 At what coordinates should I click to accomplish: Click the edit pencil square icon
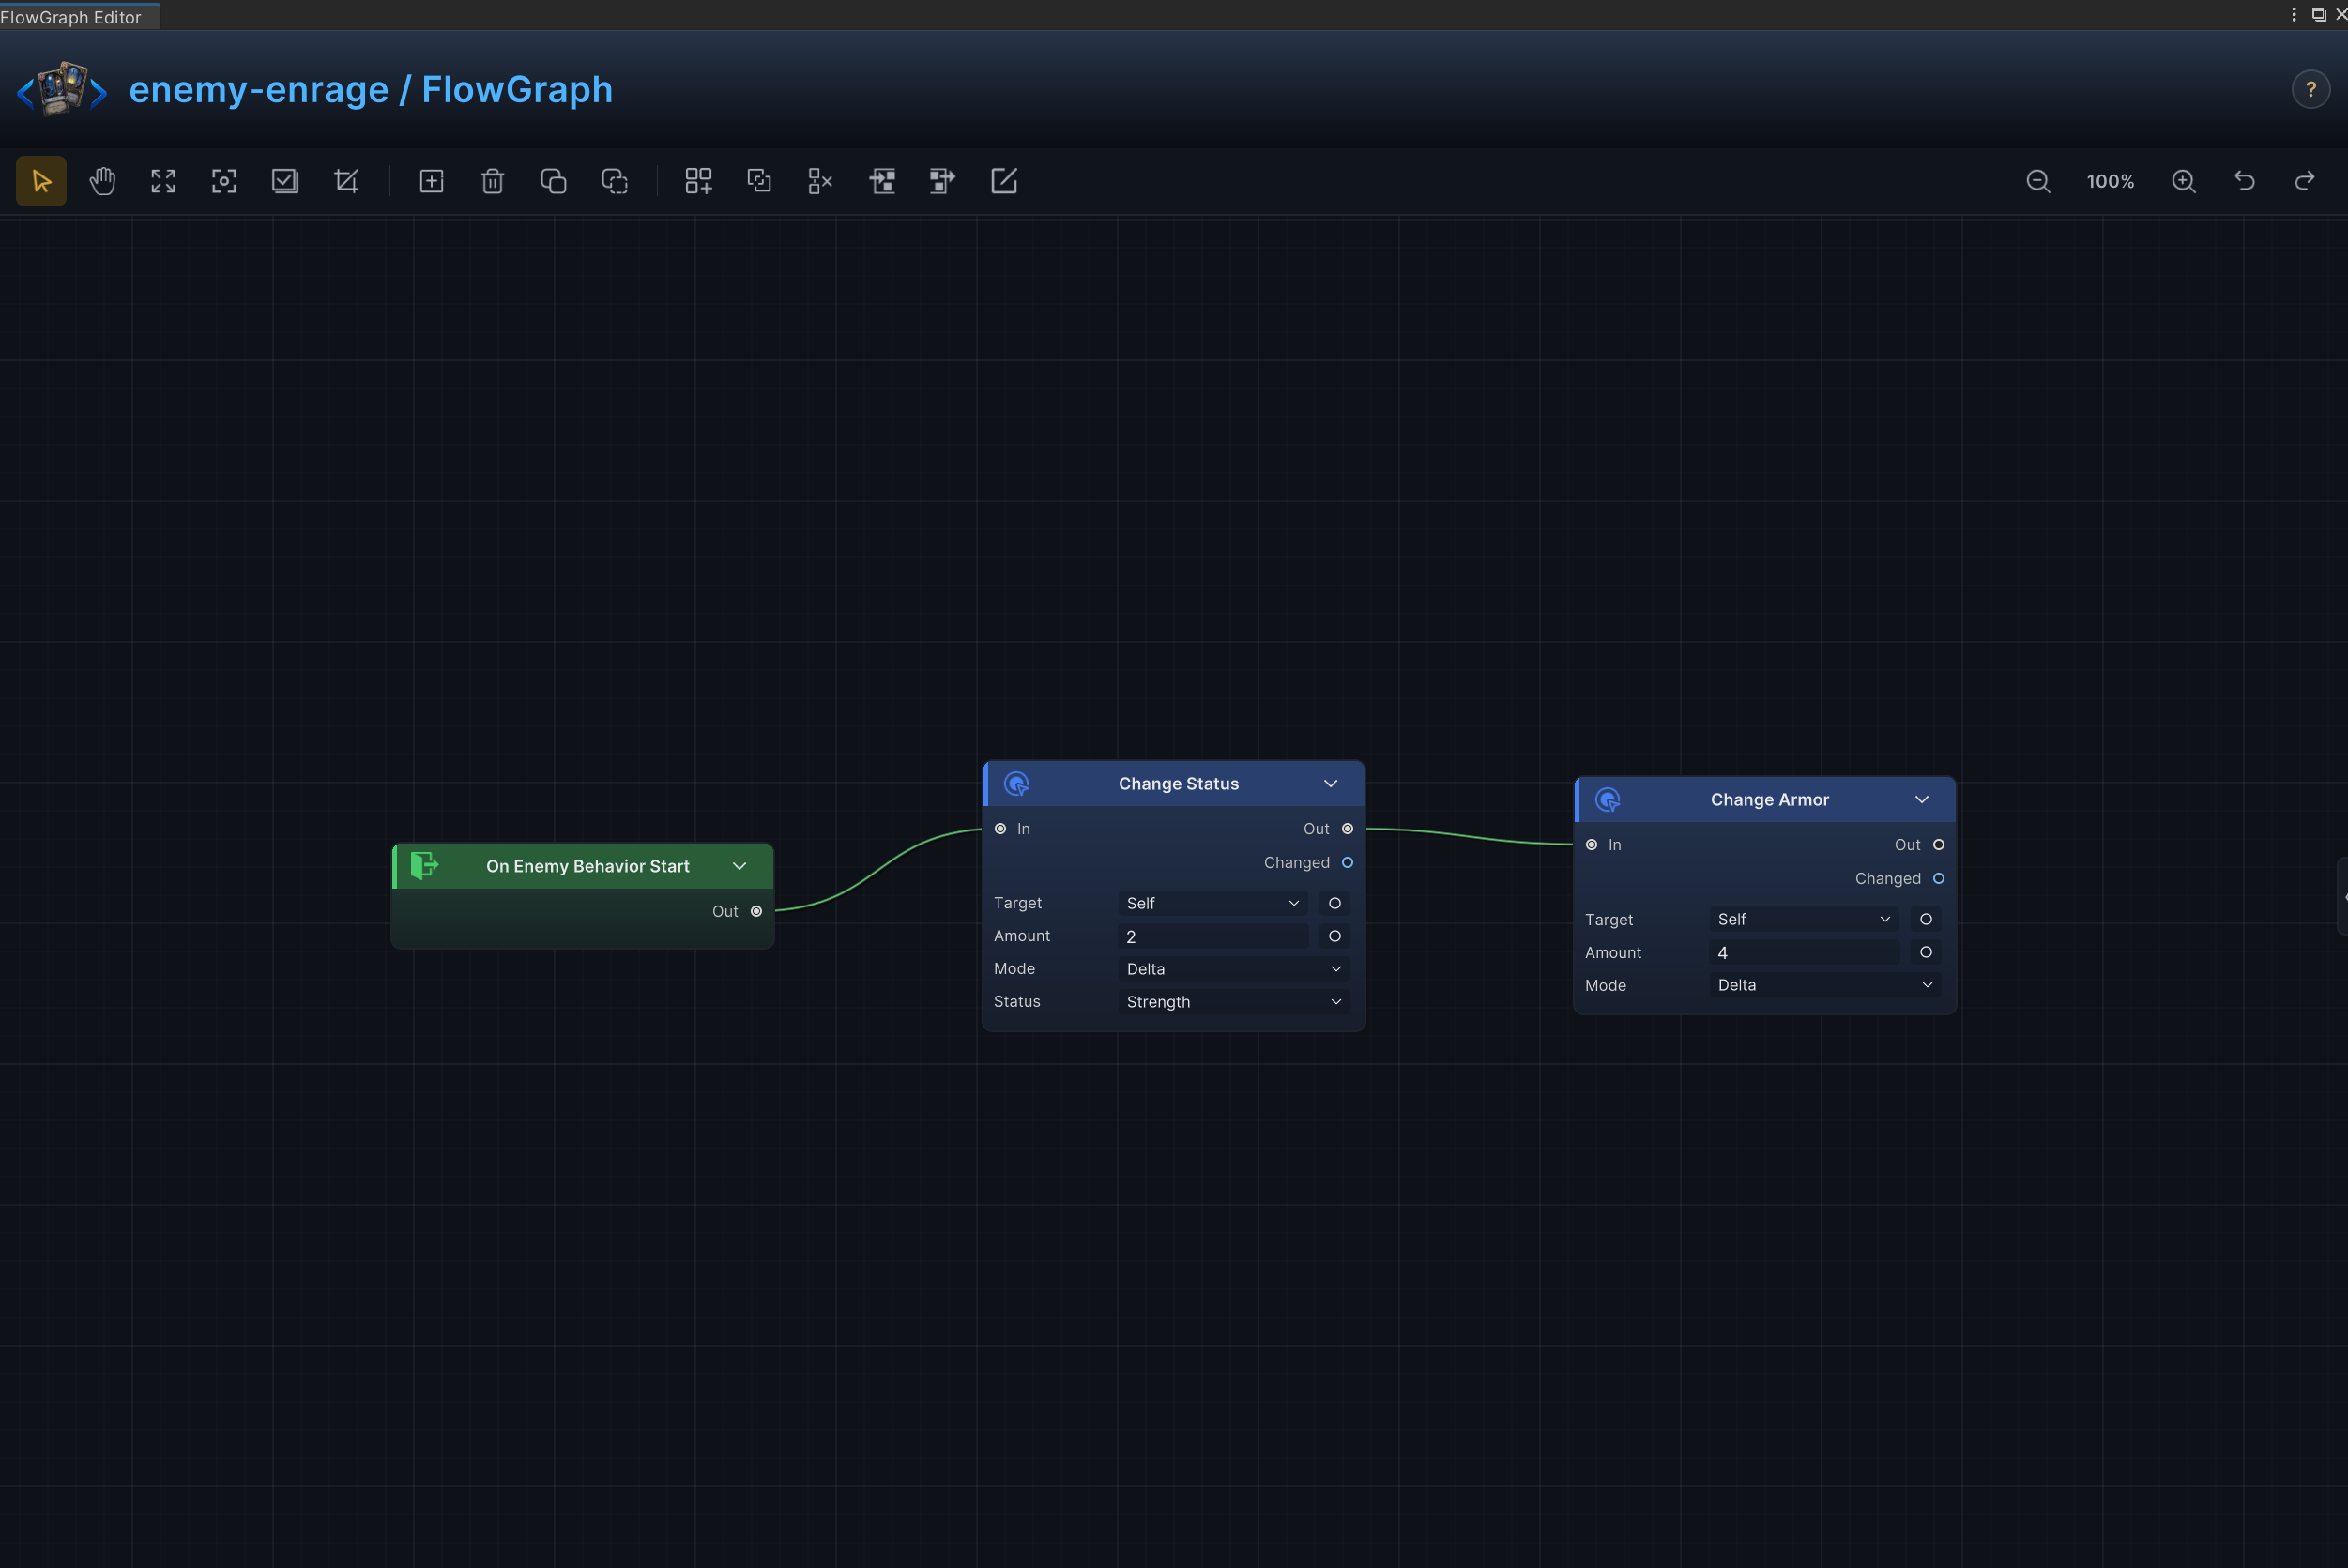tap(1003, 181)
